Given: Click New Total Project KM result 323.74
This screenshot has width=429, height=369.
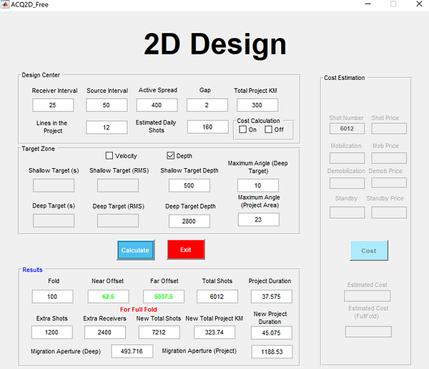Looking at the screenshot, I should [x=214, y=333].
